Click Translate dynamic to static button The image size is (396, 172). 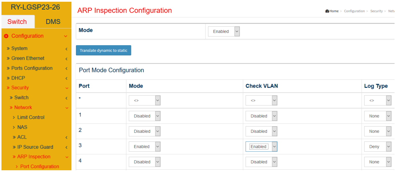[x=103, y=50]
